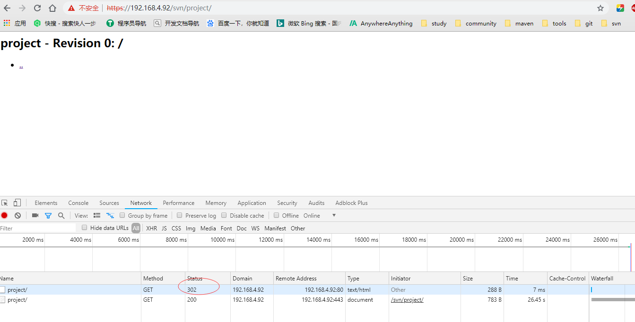635x322 pixels.
Task: Select the project/ request with status 302
Action: click(x=317, y=290)
